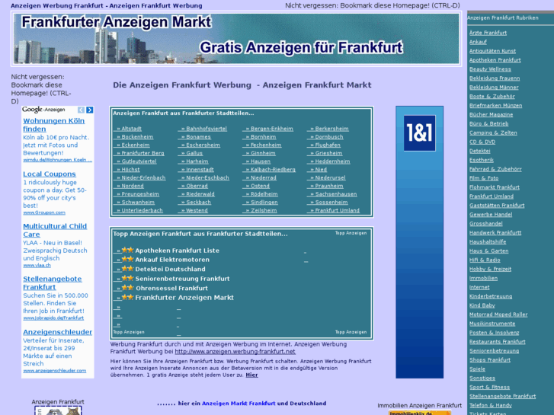Visit the Höchst district ads
Screen dimensions: 554x415
(x=130, y=170)
